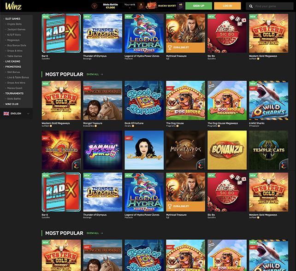Screen dimensions: 296x271
Task: Launch the Book of Santa game
Action: [61, 150]
